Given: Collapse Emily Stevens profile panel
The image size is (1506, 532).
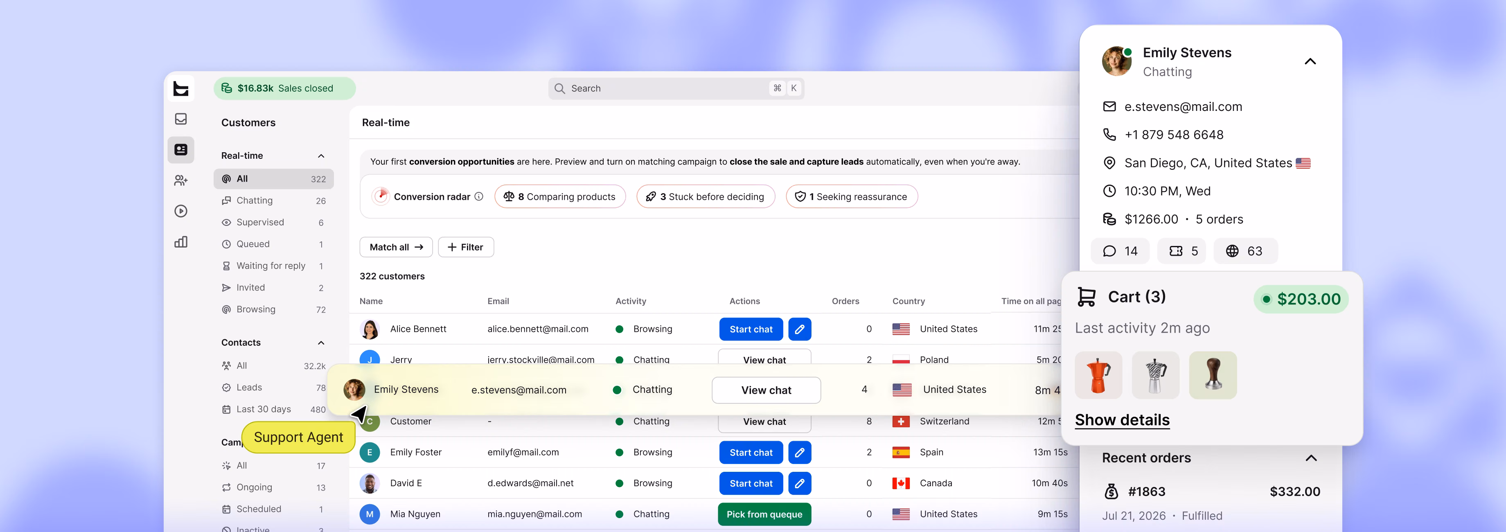Looking at the screenshot, I should (x=1310, y=61).
